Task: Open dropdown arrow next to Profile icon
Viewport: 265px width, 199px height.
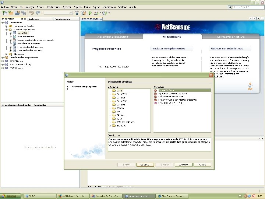Action: [x=109, y=13]
